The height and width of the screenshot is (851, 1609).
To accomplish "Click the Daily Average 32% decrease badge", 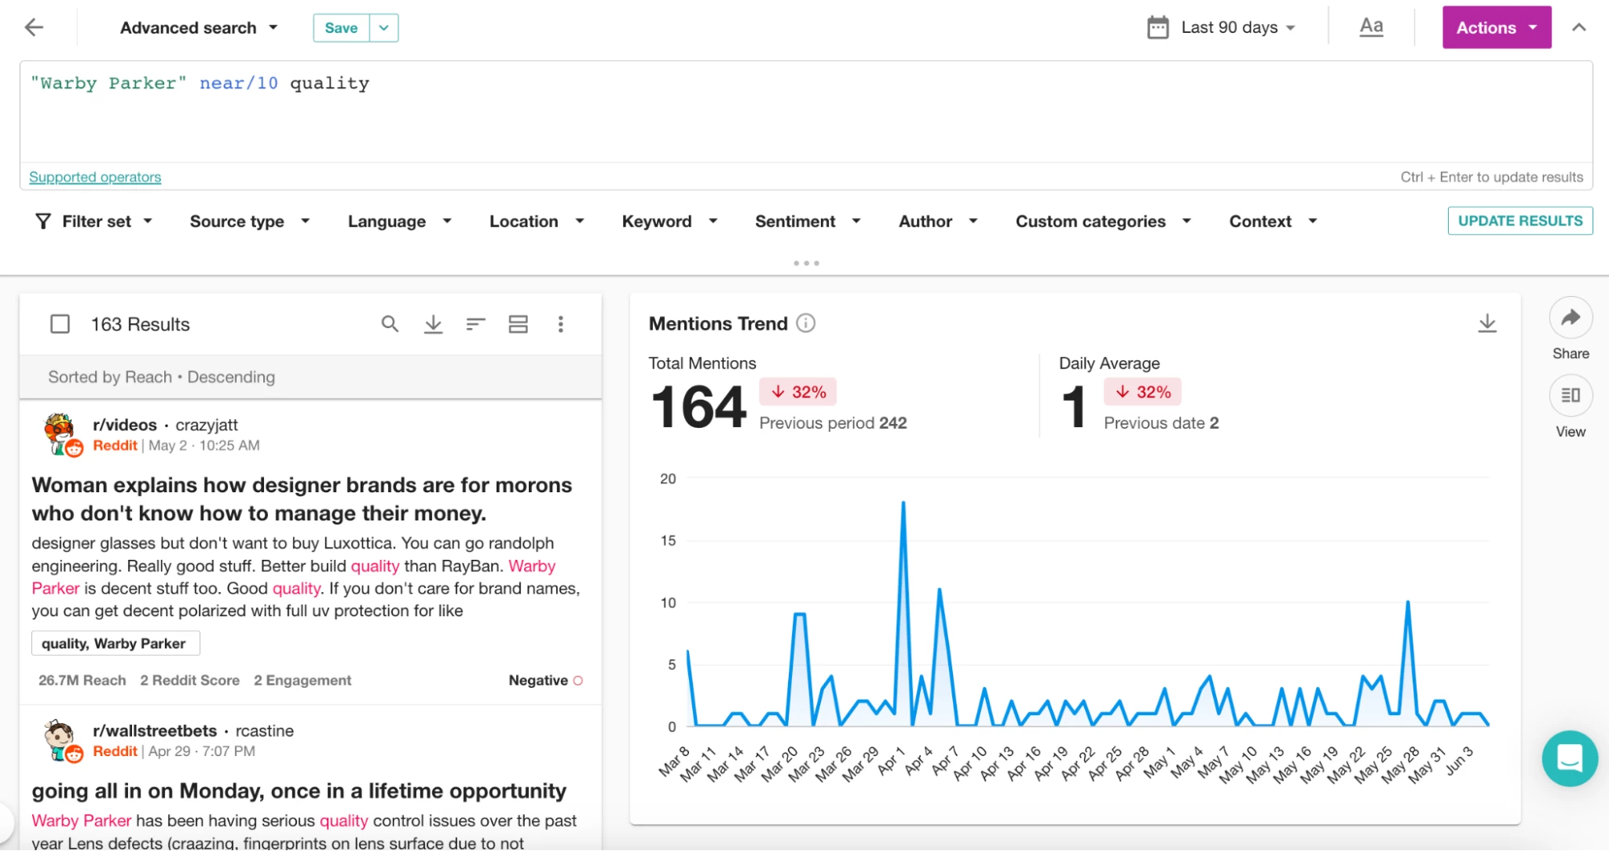I will (x=1142, y=392).
